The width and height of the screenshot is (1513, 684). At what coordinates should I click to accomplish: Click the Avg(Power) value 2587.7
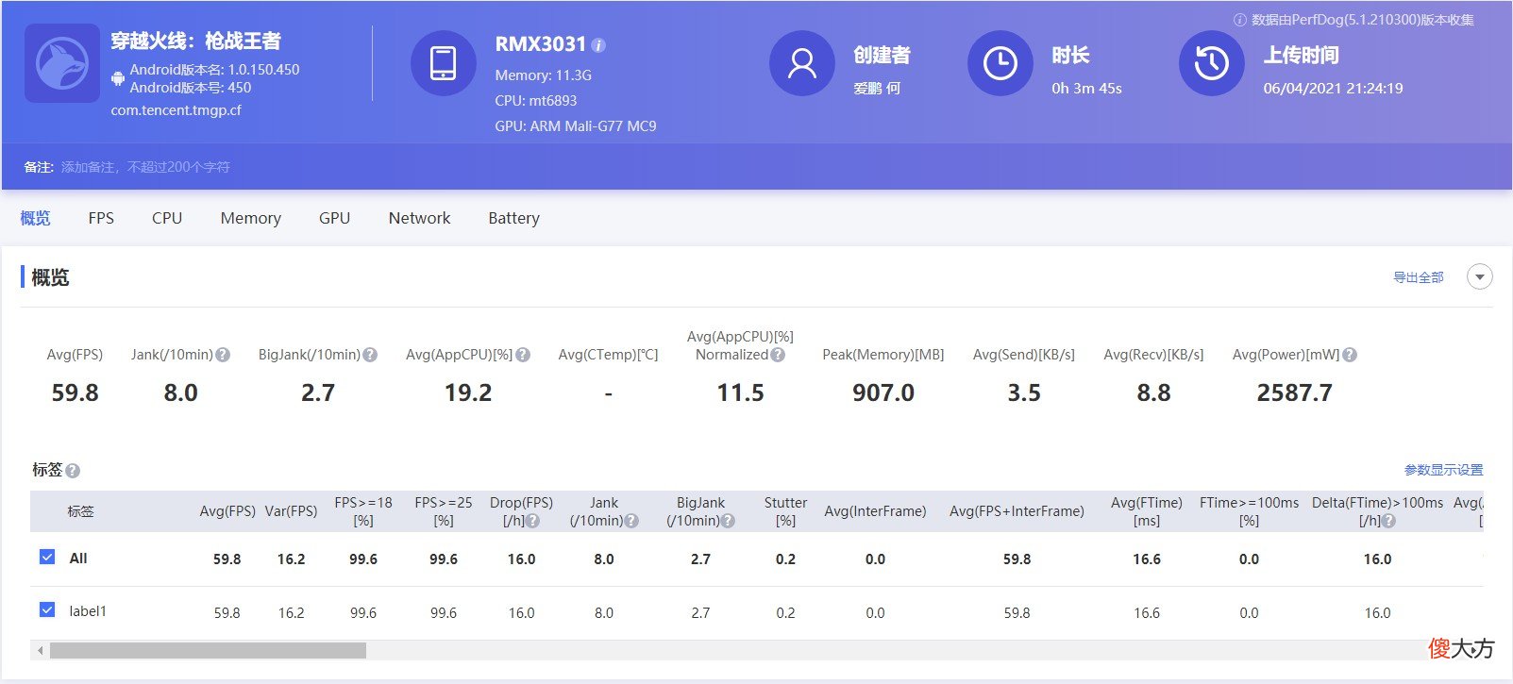1294,392
